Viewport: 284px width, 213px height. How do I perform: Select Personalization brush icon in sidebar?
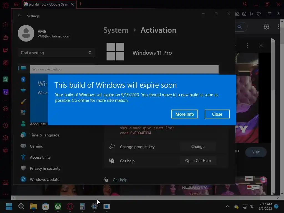click(23, 102)
